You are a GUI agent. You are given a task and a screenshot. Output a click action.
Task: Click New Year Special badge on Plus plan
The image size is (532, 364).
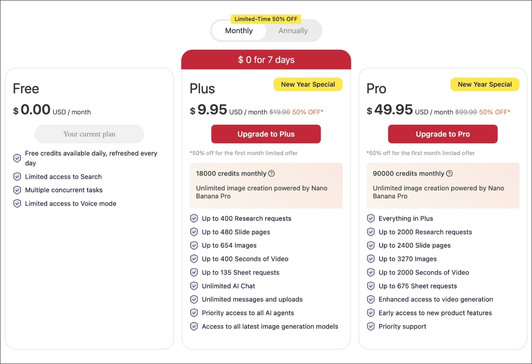(308, 84)
